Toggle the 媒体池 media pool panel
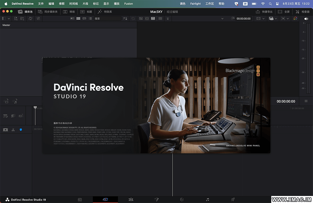 click(25, 12)
